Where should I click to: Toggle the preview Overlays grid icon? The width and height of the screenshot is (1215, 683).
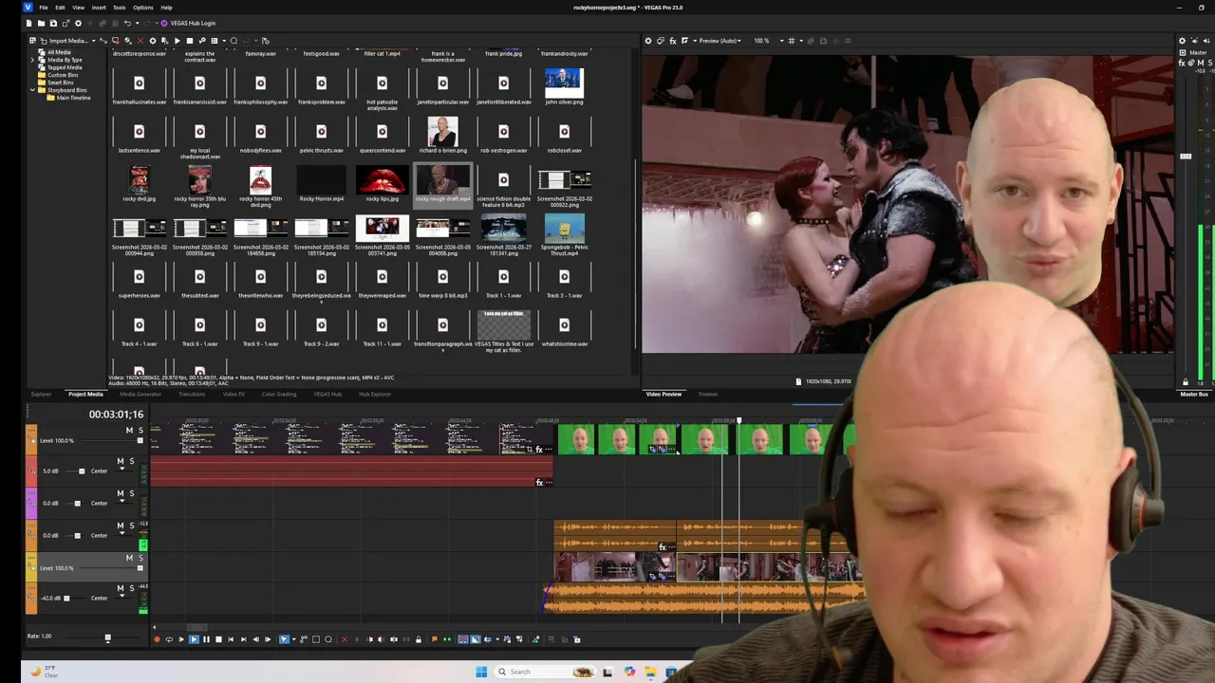[x=793, y=41]
